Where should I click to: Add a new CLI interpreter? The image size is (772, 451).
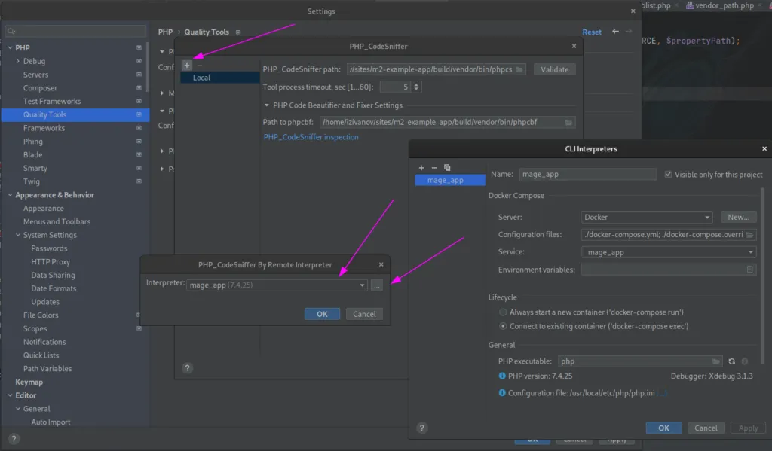pos(421,167)
